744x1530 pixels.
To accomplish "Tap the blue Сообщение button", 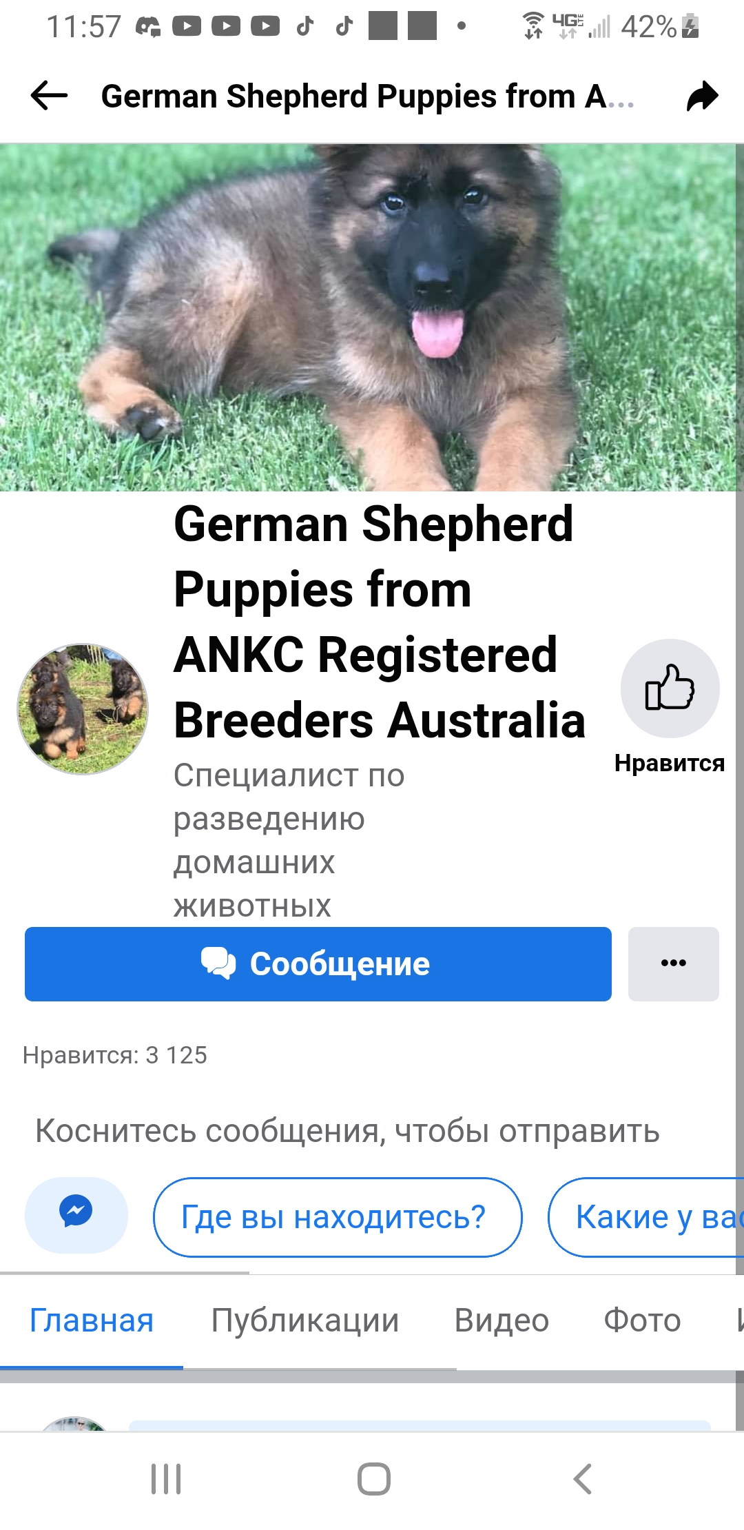I will (318, 963).
